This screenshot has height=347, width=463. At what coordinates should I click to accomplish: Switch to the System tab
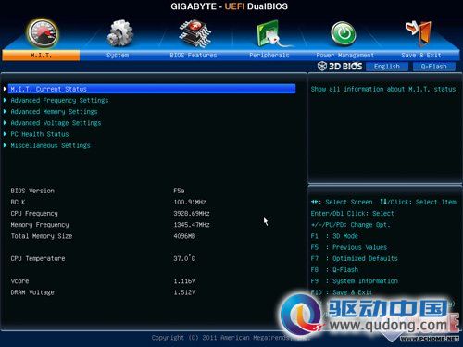tap(118, 56)
